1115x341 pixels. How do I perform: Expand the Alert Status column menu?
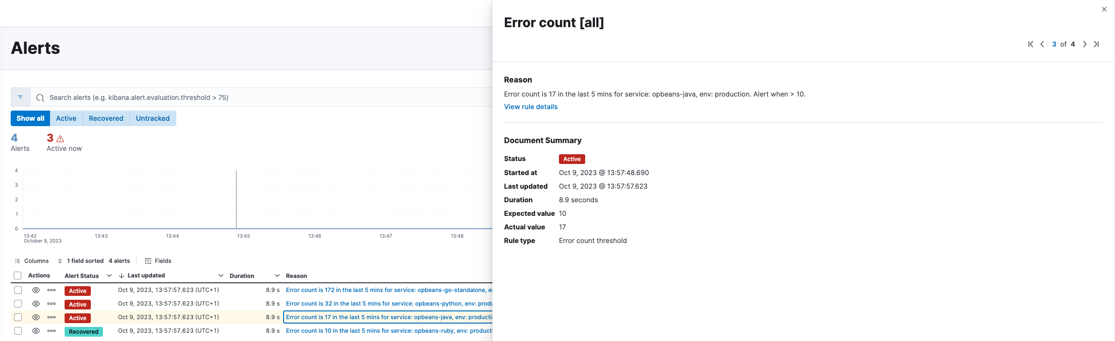[x=109, y=276]
